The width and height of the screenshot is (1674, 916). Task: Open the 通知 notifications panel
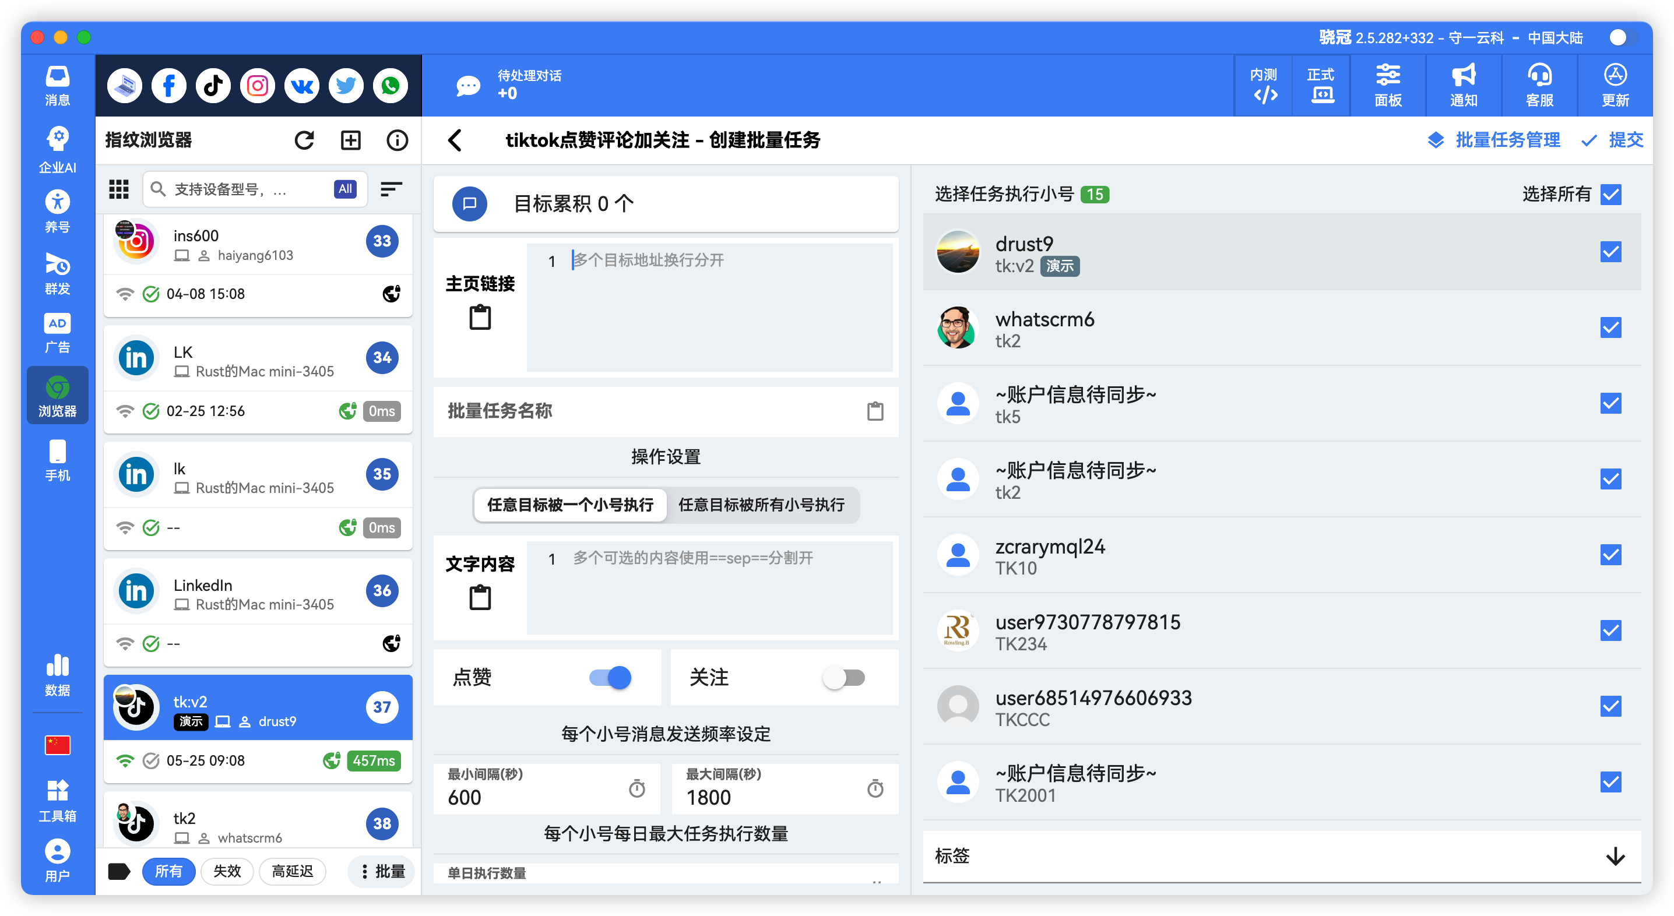pyautogui.click(x=1463, y=85)
